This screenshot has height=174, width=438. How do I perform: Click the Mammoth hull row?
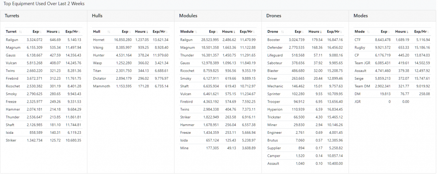tap(101, 86)
